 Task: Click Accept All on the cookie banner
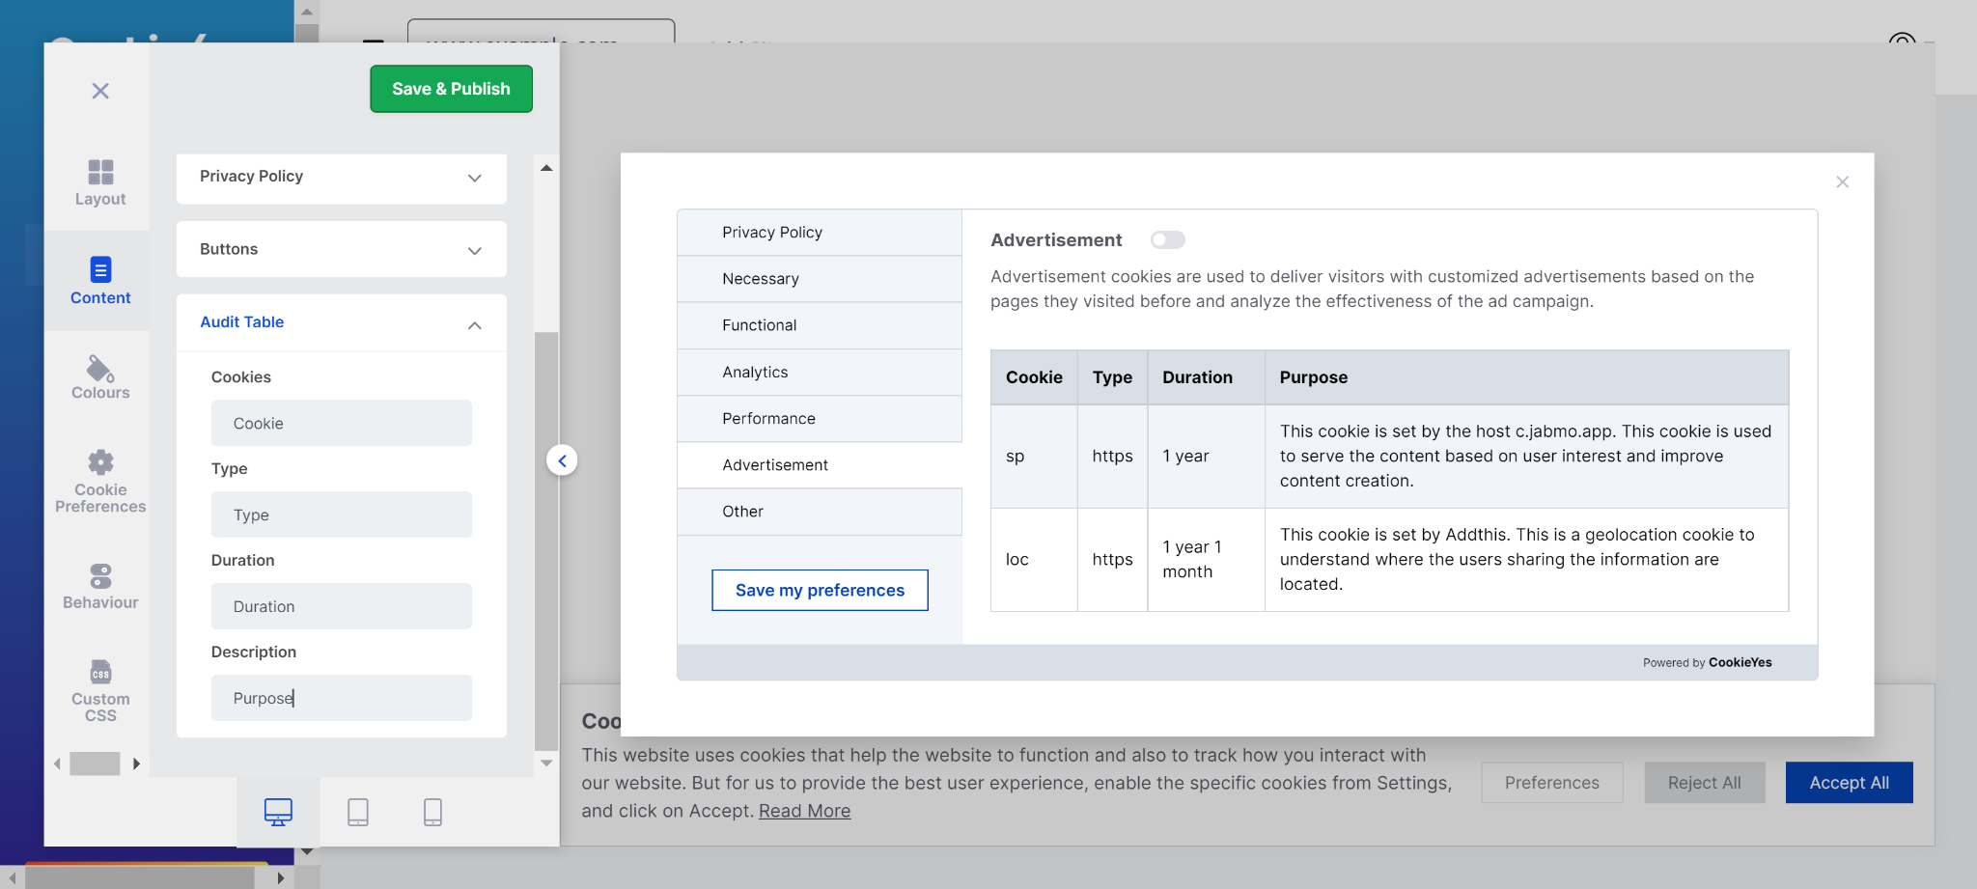coord(1850,783)
